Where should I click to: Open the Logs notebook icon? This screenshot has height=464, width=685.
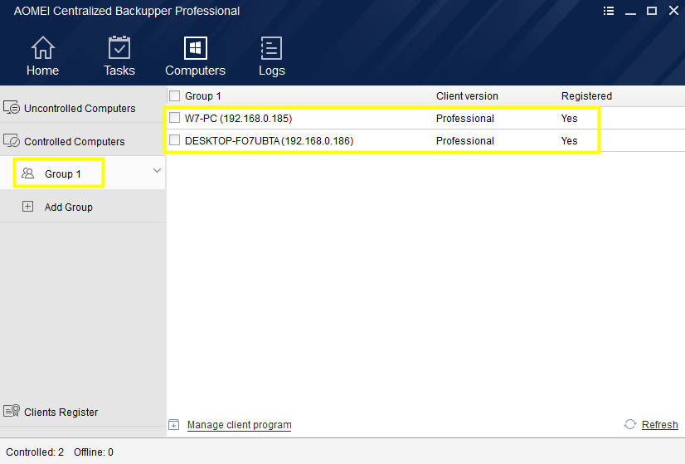271,47
